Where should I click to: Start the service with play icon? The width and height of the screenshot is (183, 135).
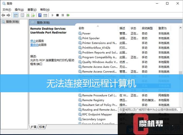point(52,15)
